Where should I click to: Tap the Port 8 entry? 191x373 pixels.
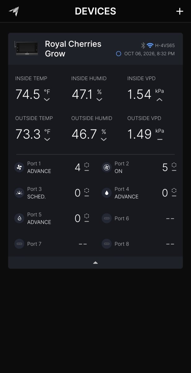click(x=139, y=244)
